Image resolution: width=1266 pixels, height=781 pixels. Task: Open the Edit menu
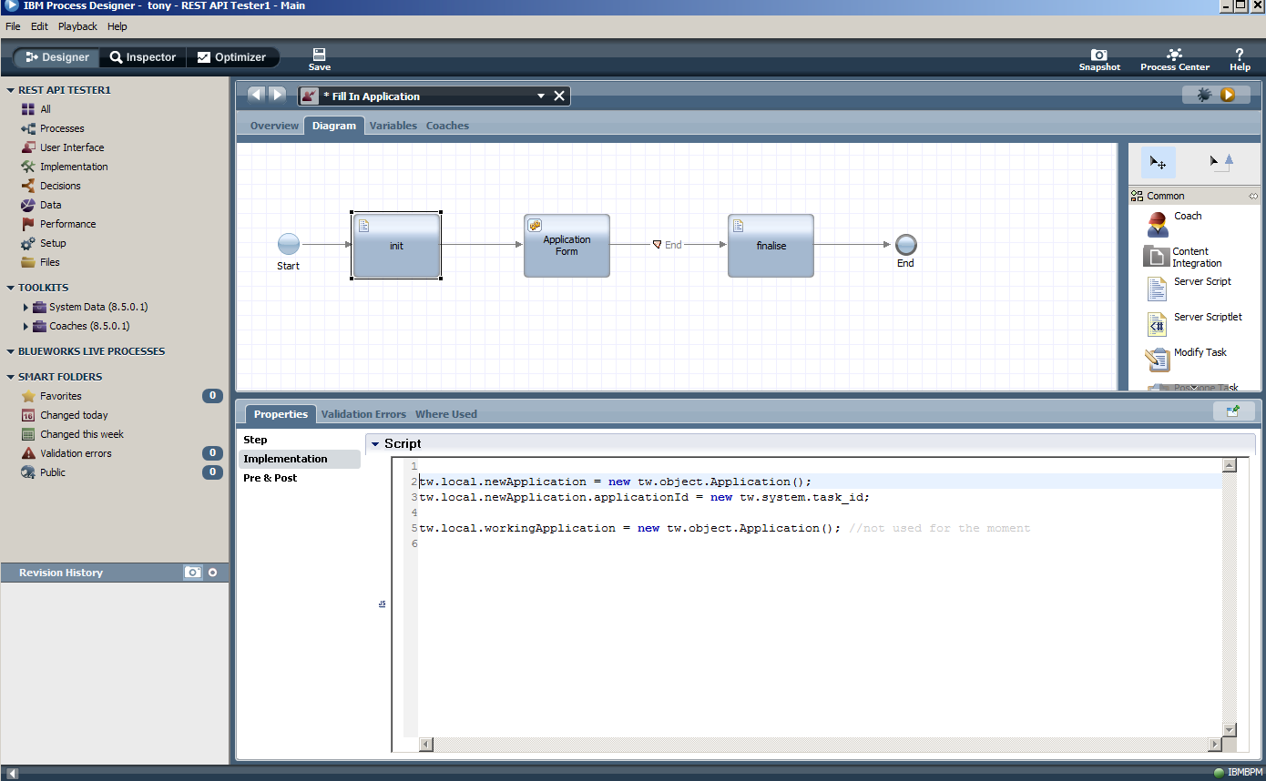click(x=39, y=26)
